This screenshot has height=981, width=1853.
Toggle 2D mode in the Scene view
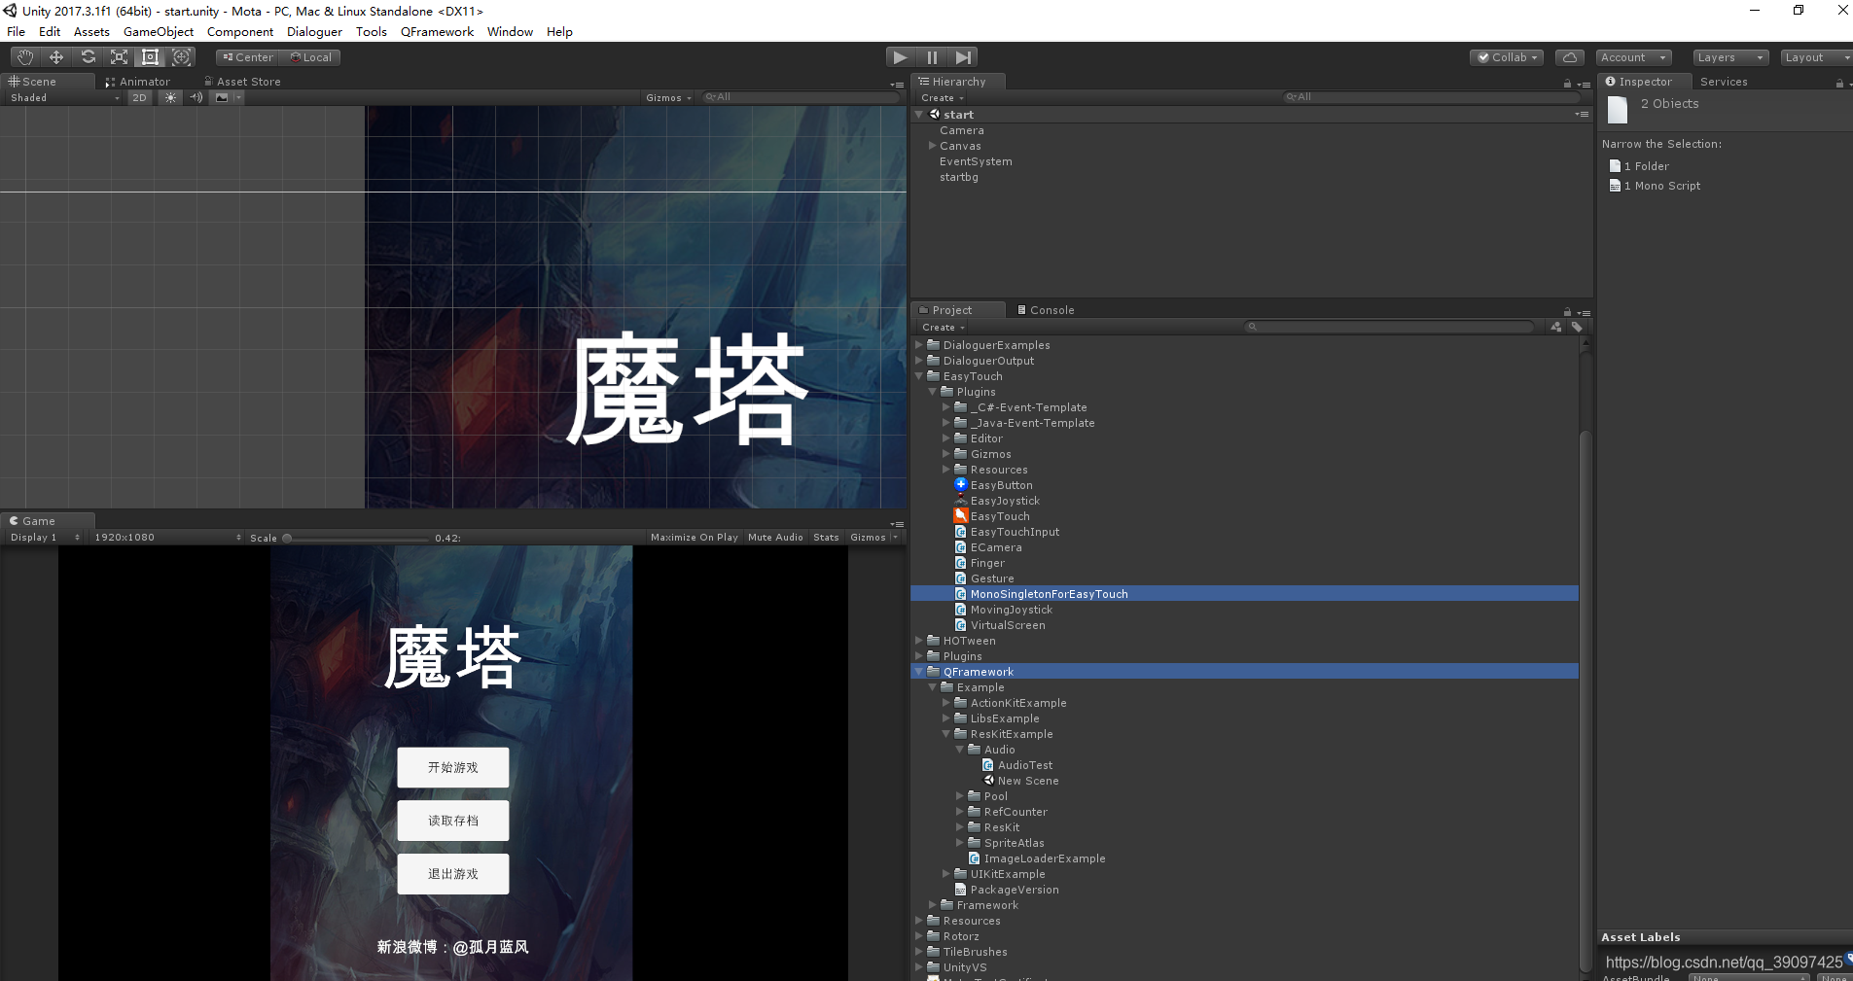pos(138,97)
